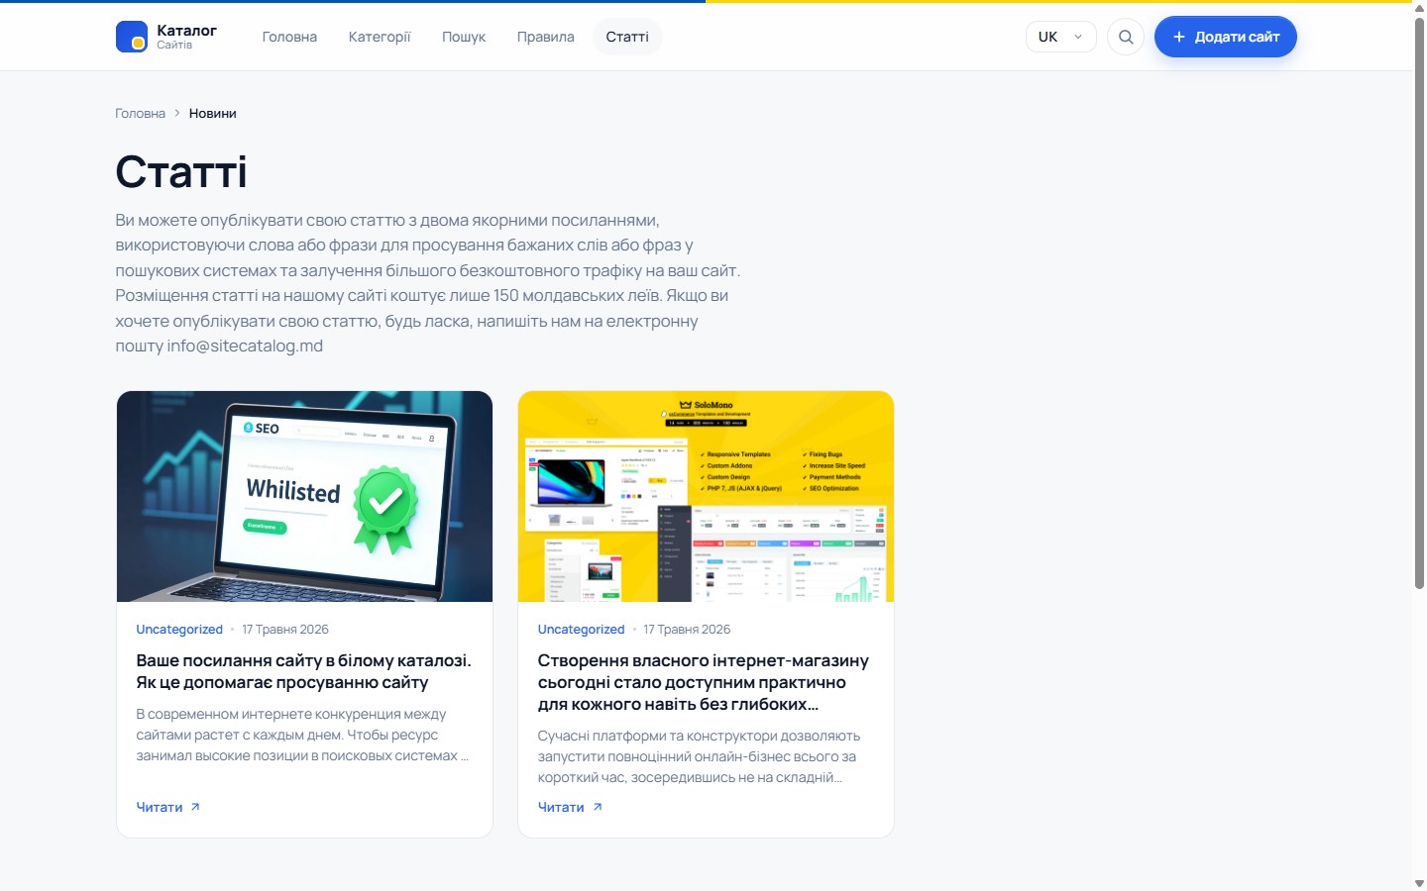Click the Каталог Сайтів logo icon
Image resolution: width=1427 pixels, height=891 pixels.
(132, 37)
